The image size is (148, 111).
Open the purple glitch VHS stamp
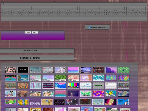point(86,70)
